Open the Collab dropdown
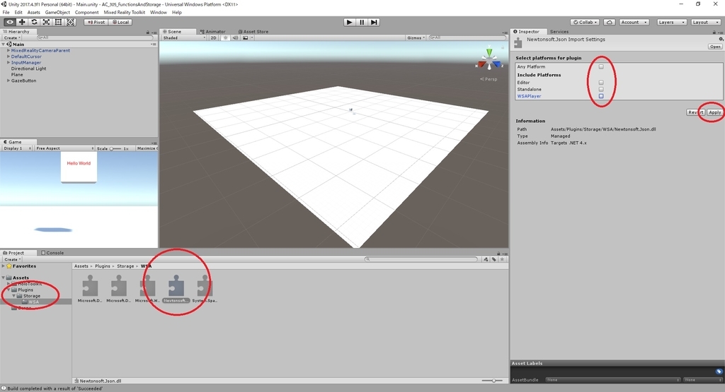Viewport: 725px width, 392px height. point(585,22)
